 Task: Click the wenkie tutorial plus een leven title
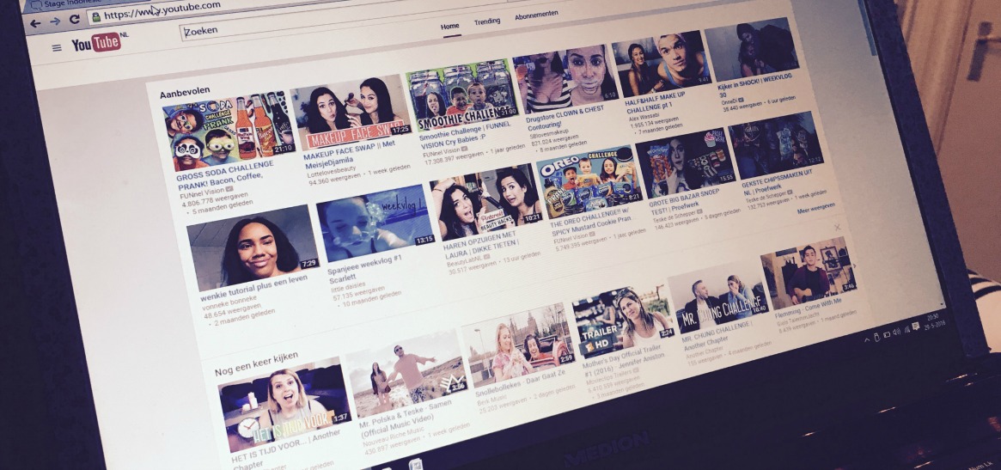(254, 287)
